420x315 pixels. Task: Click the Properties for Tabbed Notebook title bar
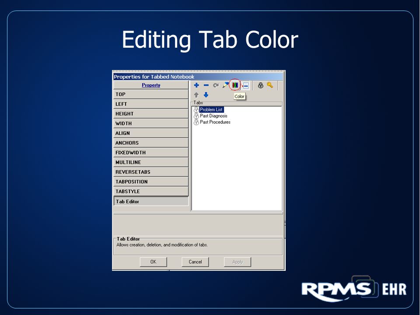tap(198, 77)
